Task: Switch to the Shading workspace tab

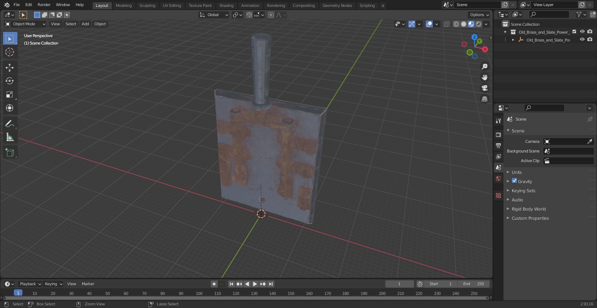Action: point(226,6)
